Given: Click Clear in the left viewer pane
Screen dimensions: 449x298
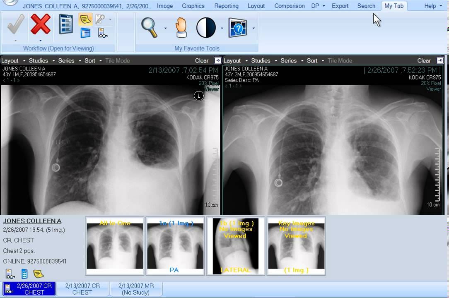Looking at the screenshot, I should pyautogui.click(x=202, y=61).
